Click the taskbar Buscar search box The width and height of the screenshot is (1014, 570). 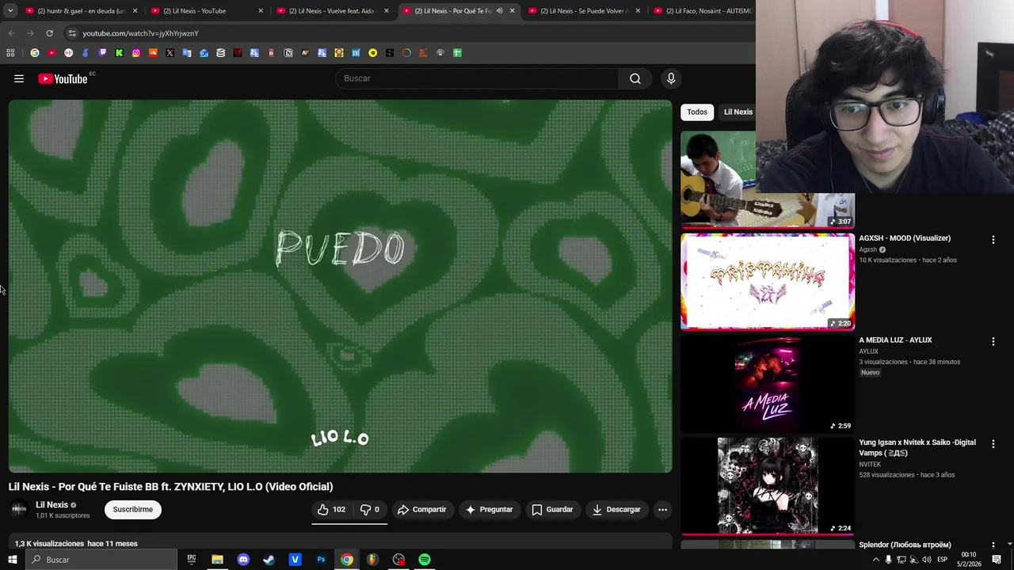coord(101,560)
